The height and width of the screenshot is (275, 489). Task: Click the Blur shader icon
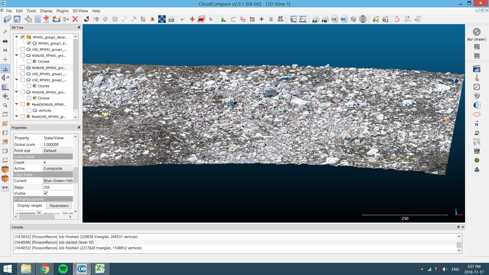coord(477,32)
